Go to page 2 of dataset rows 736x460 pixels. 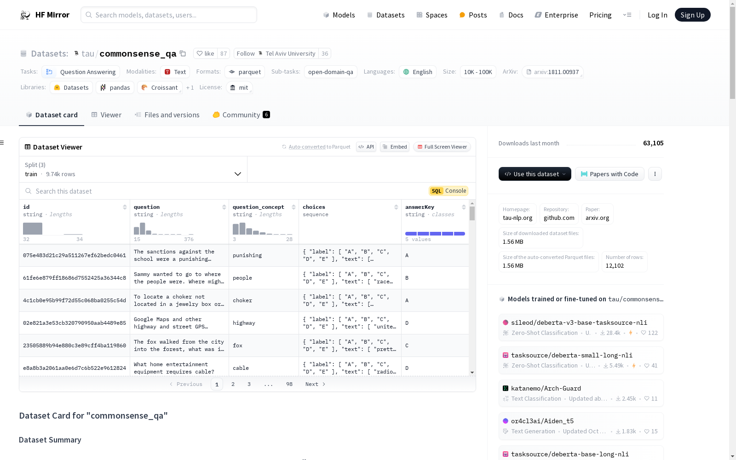click(x=233, y=384)
